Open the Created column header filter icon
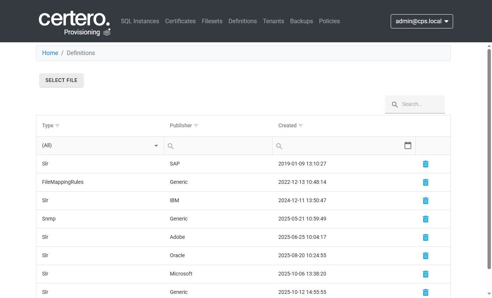Screen dimensions: 492x298 [x=301, y=126]
